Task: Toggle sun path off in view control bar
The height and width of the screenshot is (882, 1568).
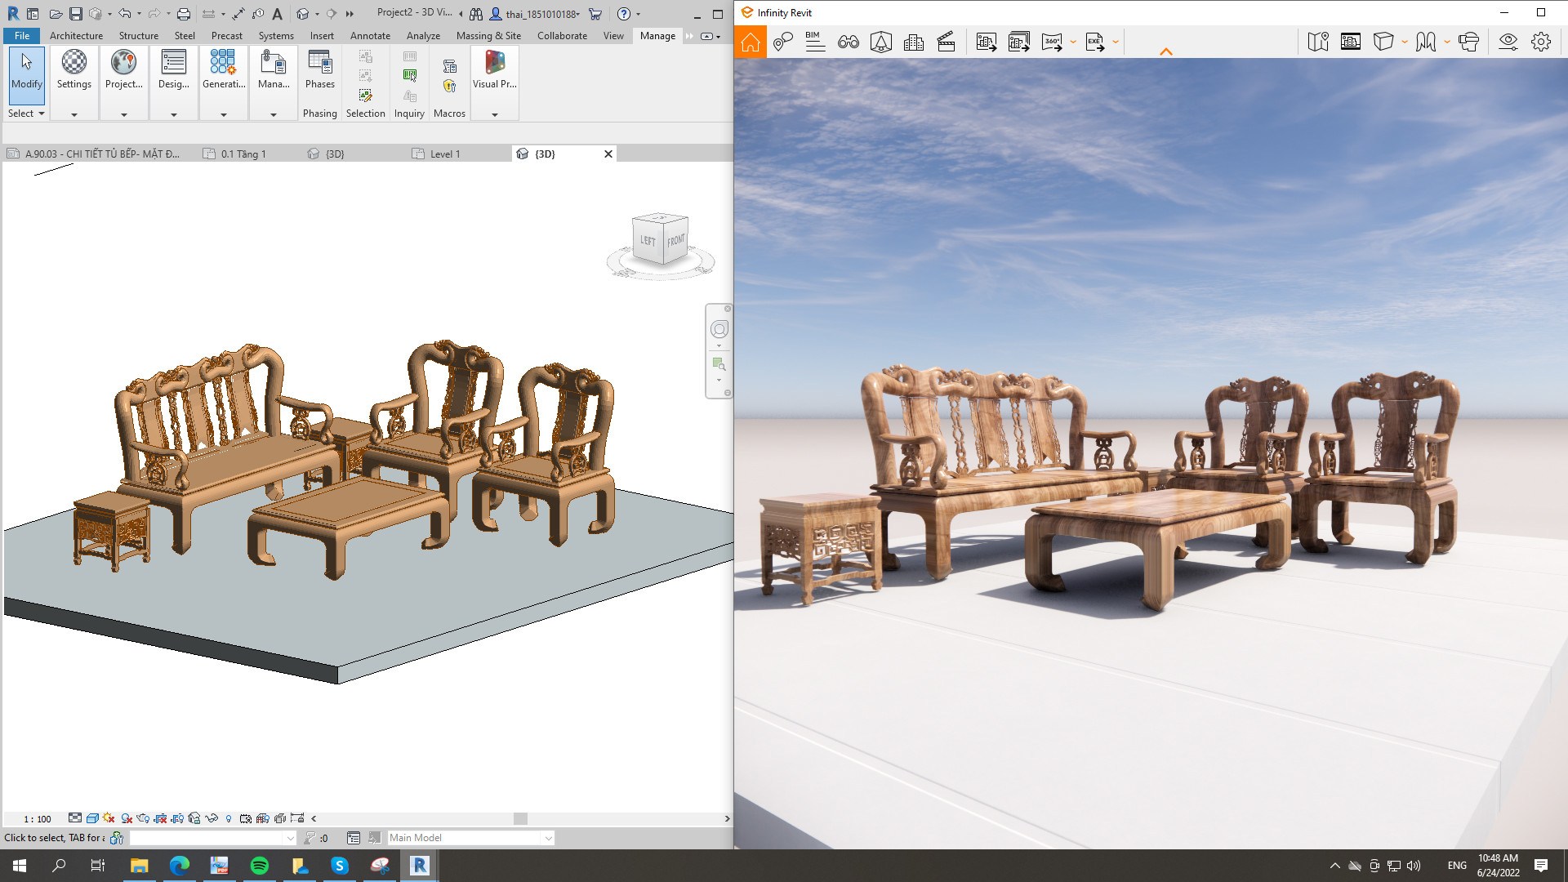Action: [109, 818]
